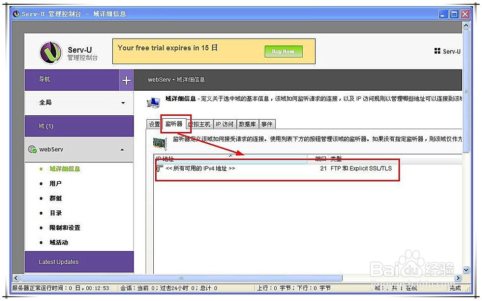The image size is (482, 301).
Task: Open 域活动 in webServ menu
Action: pos(59,243)
